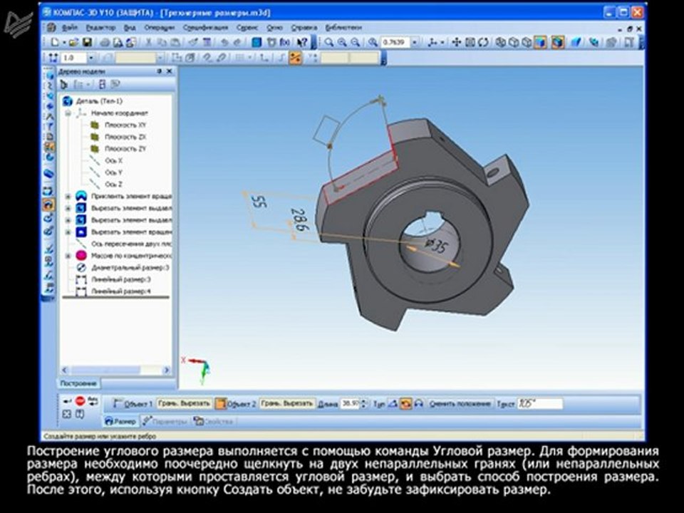Click the zoom in magnifier icon
This screenshot has height=513, width=684.
(342, 42)
